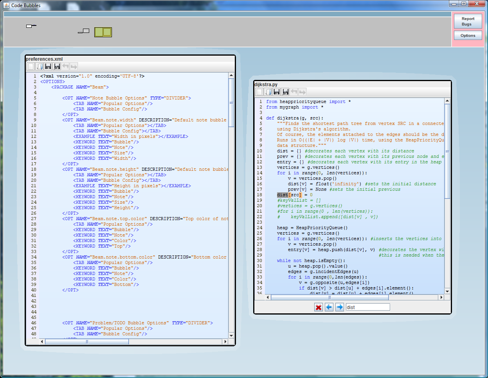Click Save icon in dijkstra.py bubble
The image size is (488, 378).
click(277, 92)
